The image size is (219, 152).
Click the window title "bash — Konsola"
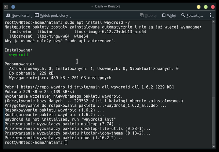(x=108, y=7)
